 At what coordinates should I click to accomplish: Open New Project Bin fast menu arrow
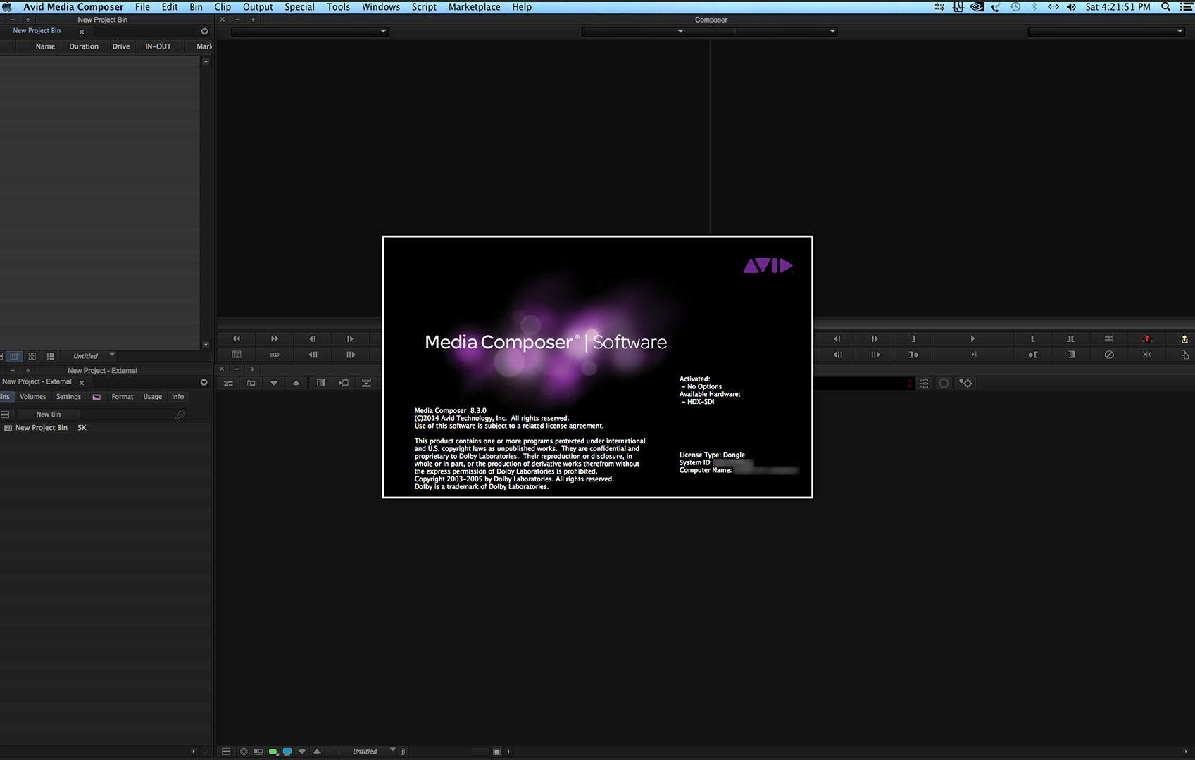tap(204, 32)
